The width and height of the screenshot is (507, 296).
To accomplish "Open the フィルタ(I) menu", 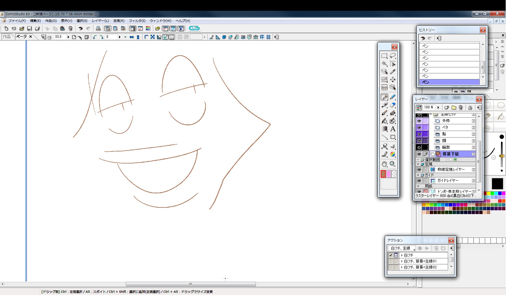I will tap(137, 21).
